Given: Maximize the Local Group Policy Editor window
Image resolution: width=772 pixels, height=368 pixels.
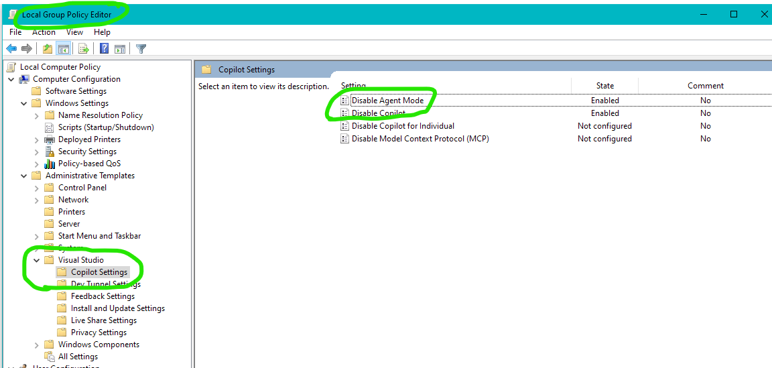Looking at the screenshot, I should [734, 14].
